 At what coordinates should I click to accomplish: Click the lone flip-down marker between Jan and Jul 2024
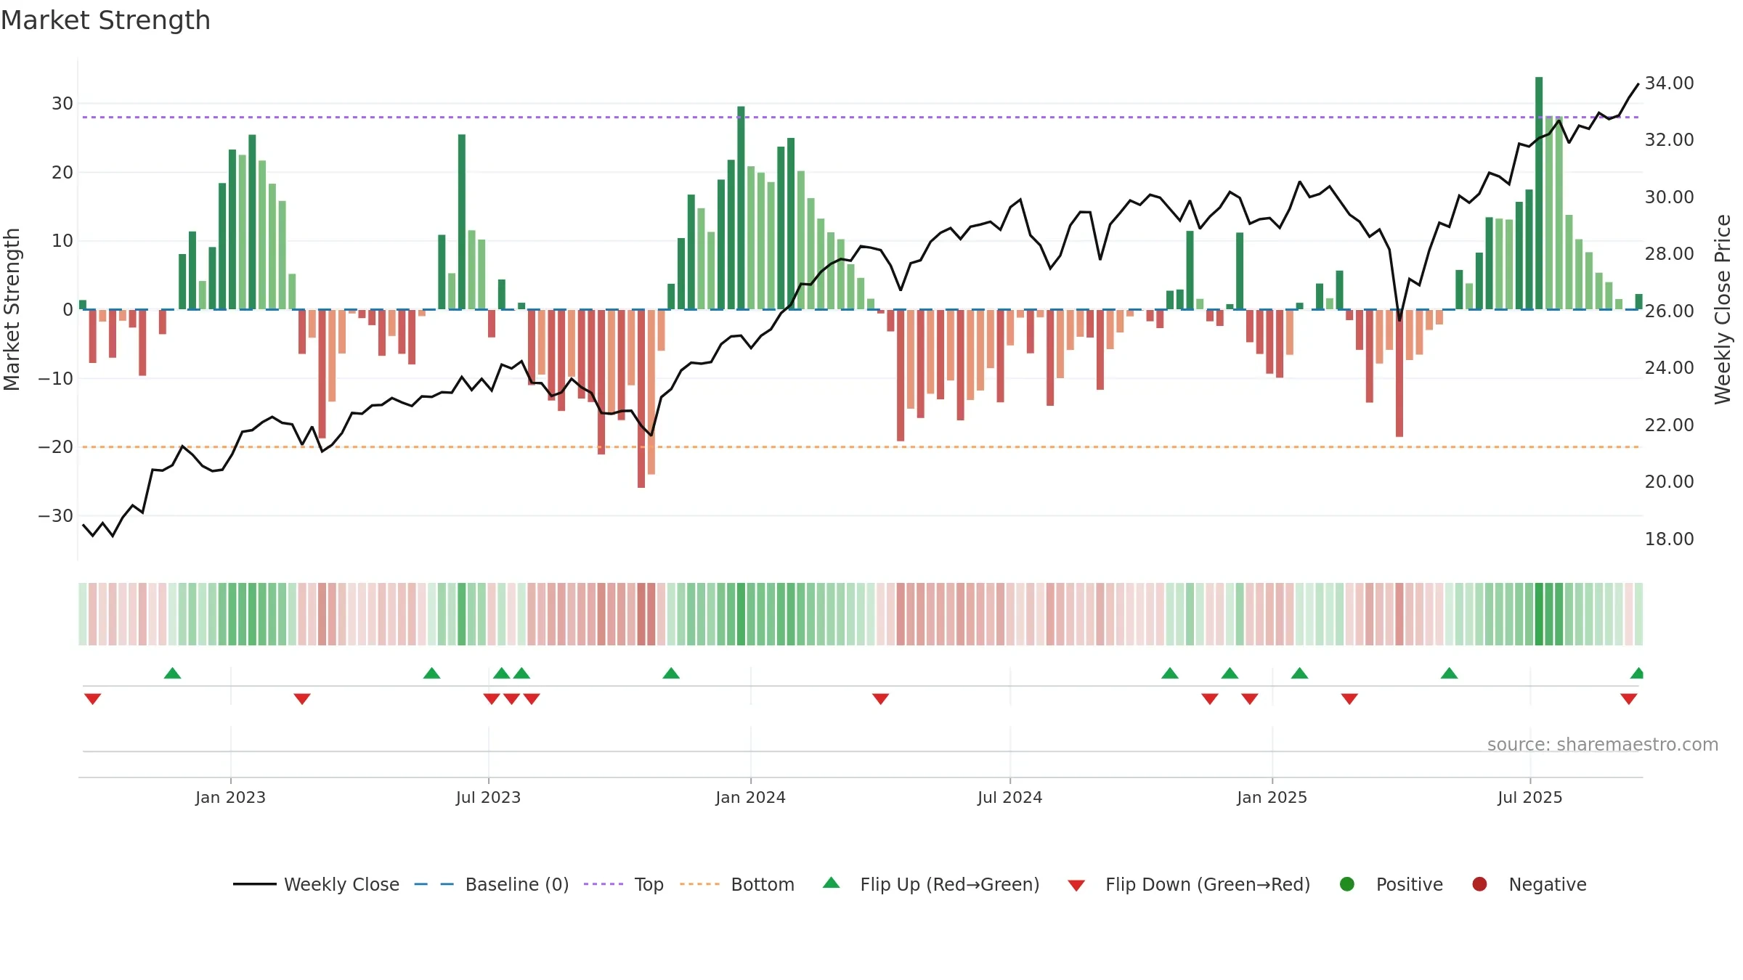(880, 699)
